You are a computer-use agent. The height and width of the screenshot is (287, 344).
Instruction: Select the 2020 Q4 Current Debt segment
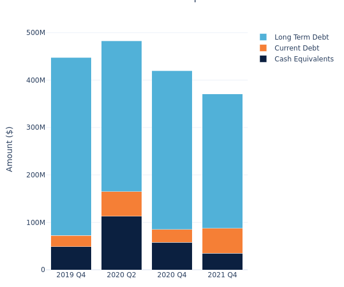pyautogui.click(x=172, y=236)
